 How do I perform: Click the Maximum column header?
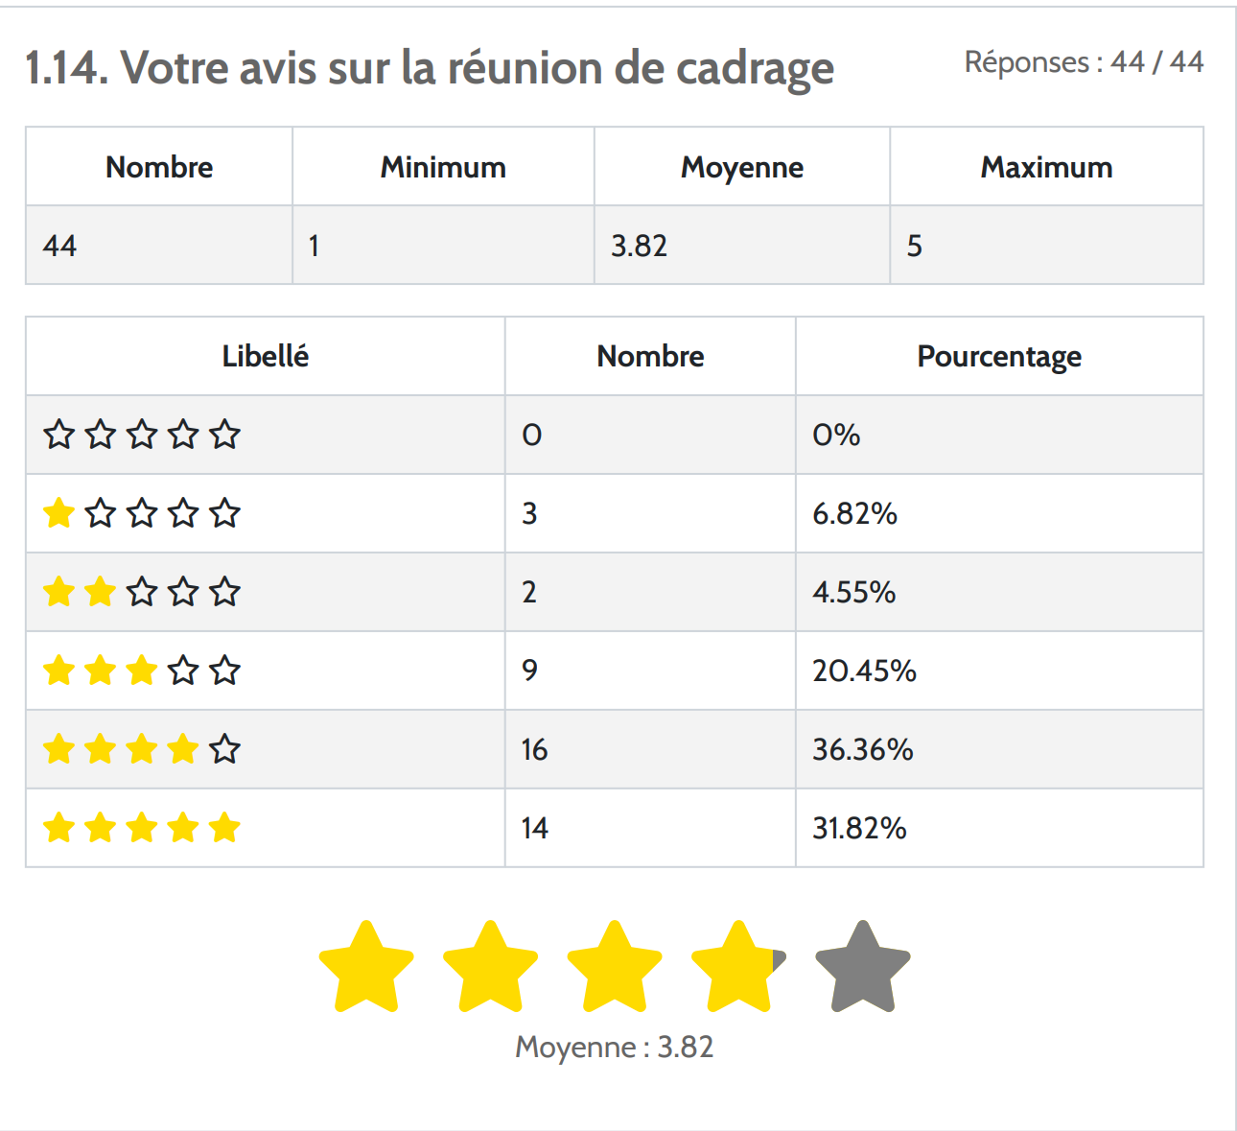click(1046, 168)
